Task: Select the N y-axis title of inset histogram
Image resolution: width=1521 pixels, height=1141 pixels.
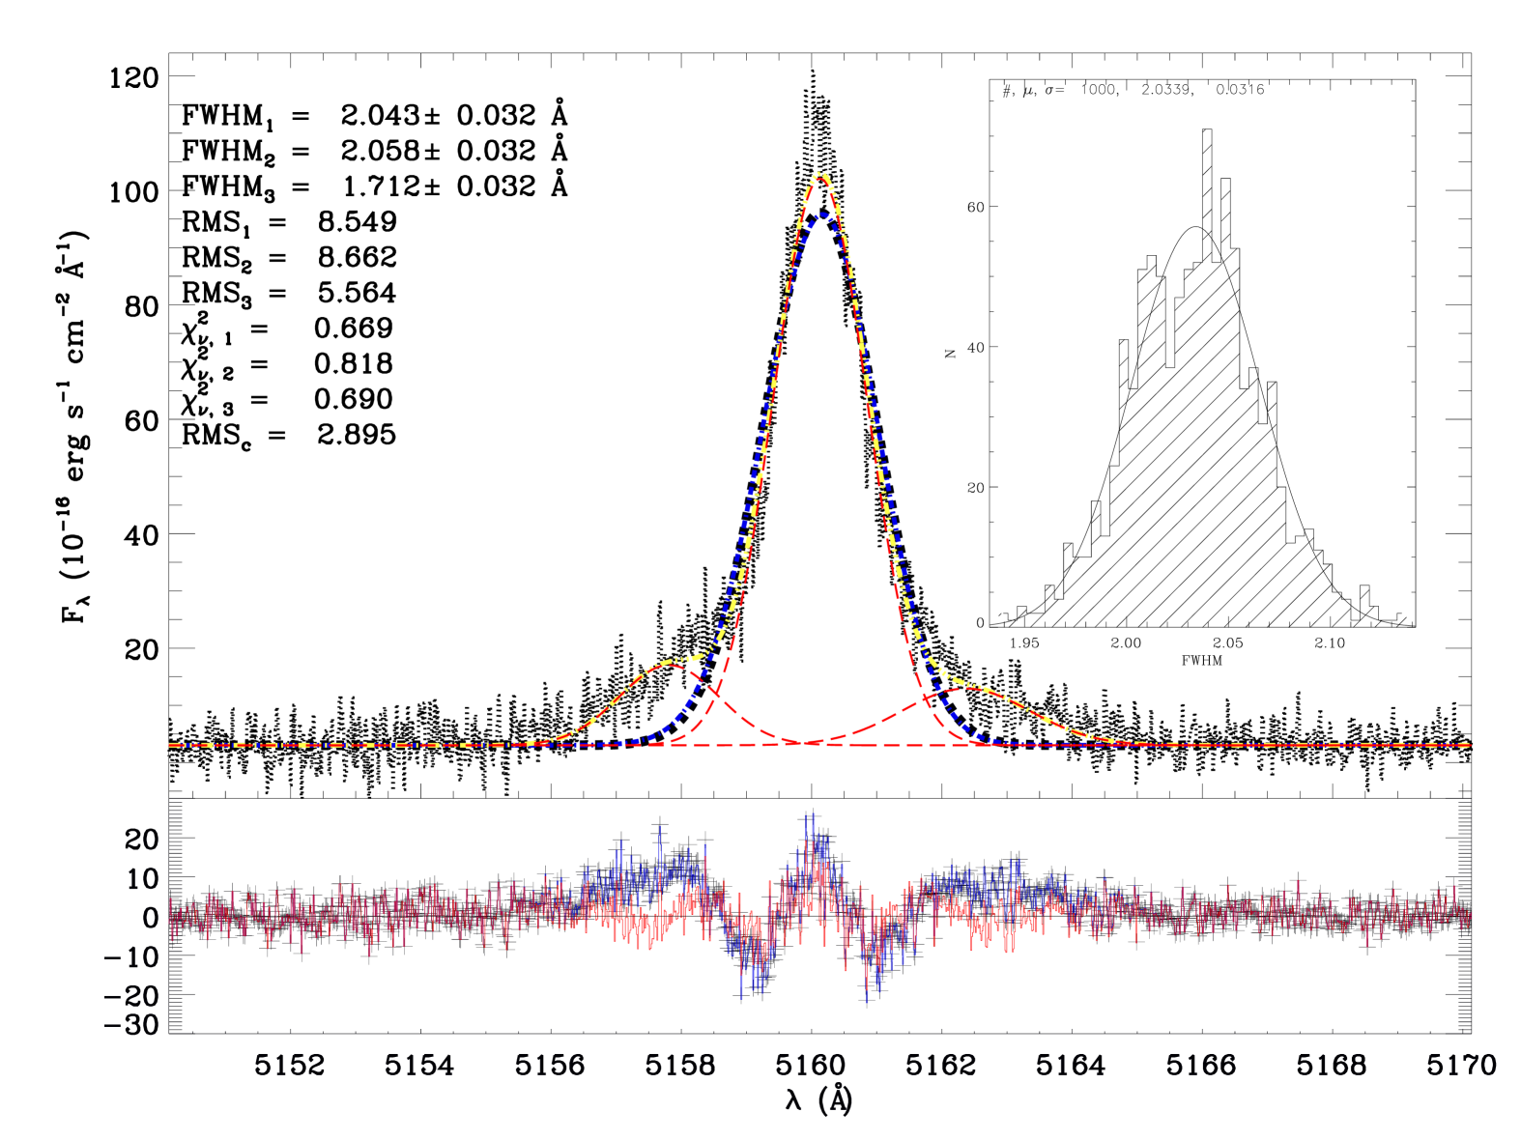Action: pos(950,354)
